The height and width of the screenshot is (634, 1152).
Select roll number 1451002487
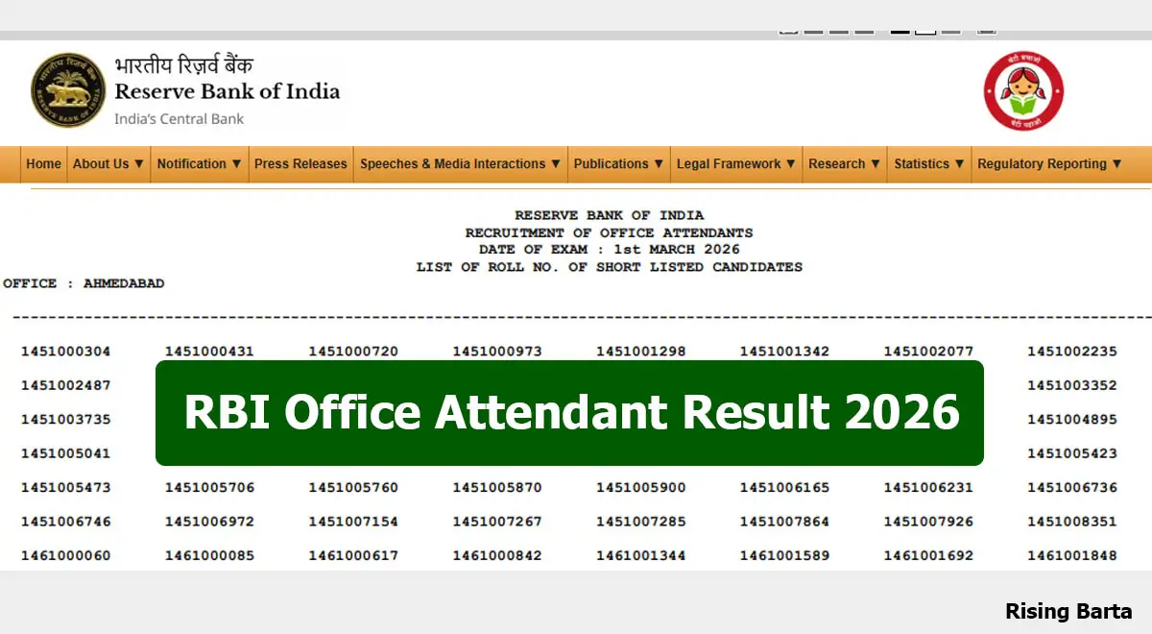coord(65,385)
